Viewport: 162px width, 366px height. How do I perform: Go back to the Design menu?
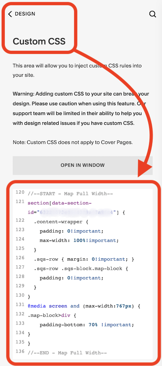[10, 14]
